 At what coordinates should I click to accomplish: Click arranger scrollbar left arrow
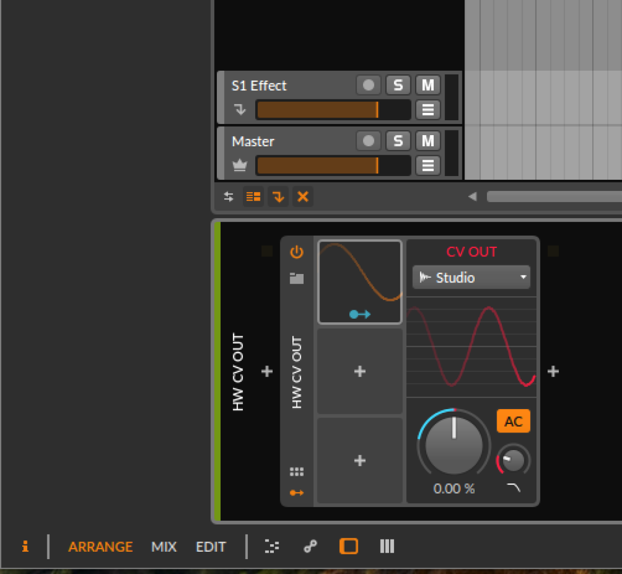click(x=473, y=196)
